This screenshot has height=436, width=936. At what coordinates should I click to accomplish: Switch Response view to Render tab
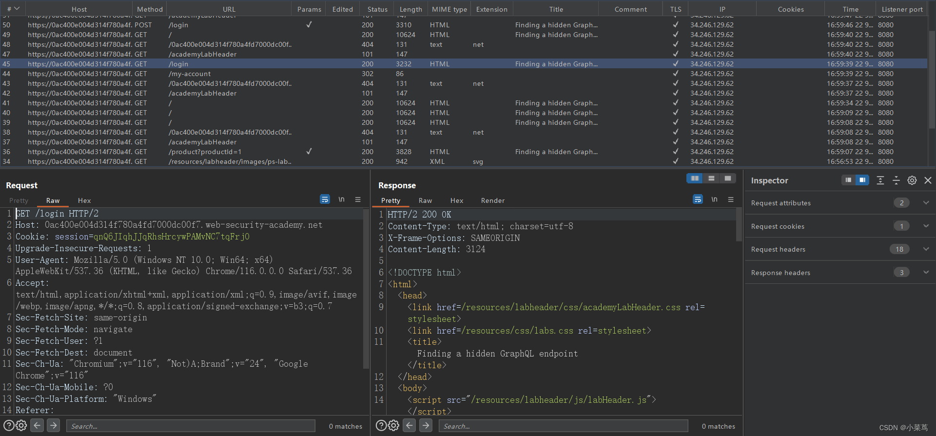(493, 200)
